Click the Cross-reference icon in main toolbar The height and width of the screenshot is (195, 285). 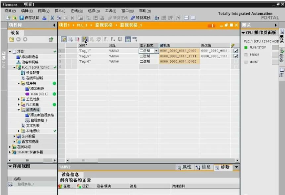(178, 18)
